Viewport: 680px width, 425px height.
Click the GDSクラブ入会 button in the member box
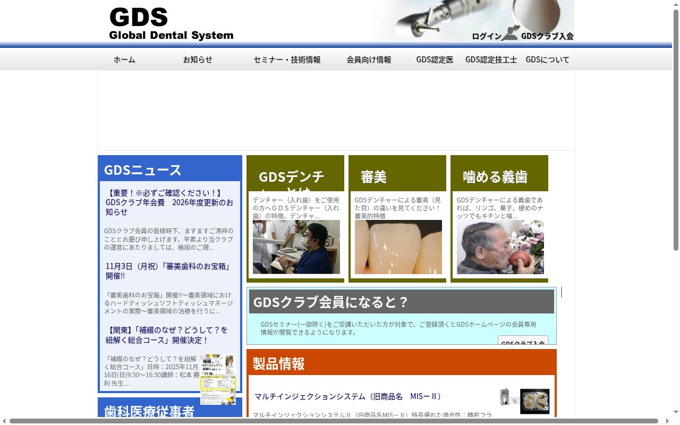[x=523, y=341]
